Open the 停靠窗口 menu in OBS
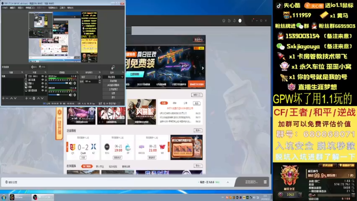Image resolution: width=357 pixels, height=201 pixels. pos(30,8)
